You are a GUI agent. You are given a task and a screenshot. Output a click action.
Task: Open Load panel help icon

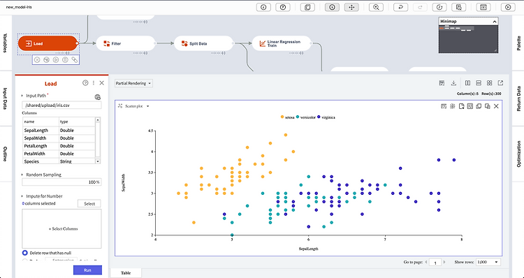tap(85, 83)
